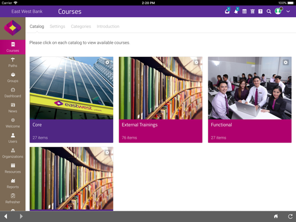Screen dimensions: 296x222
Task: Open gear settings on fourth bookshelf catalog
Action: pyautogui.click(x=107, y=152)
